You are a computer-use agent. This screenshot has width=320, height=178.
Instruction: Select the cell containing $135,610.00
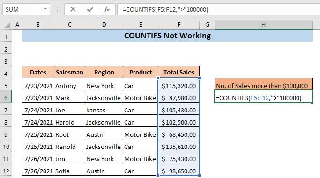[x=179, y=147]
